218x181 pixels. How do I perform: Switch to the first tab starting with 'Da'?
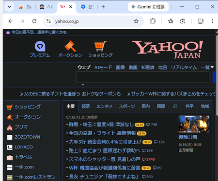tap(25, 7)
